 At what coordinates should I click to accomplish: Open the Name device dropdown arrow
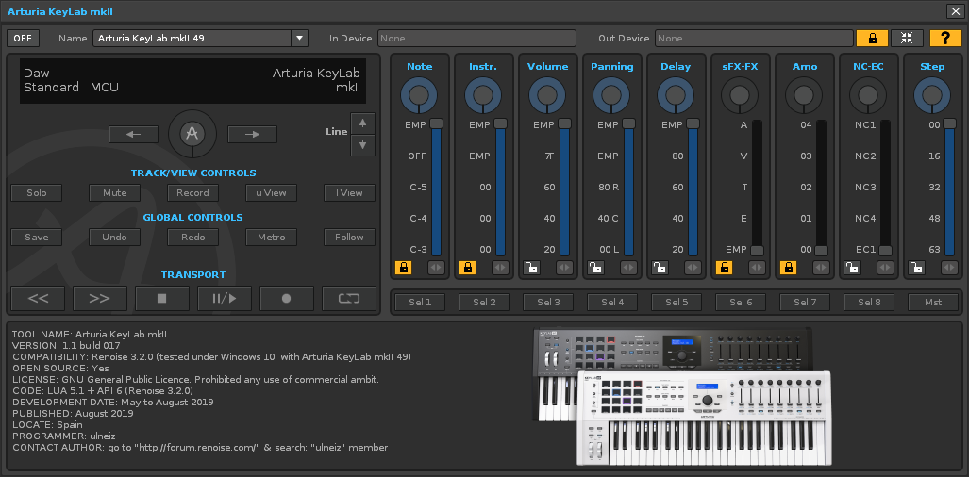[x=300, y=39]
